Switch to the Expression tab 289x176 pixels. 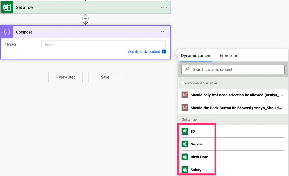pyautogui.click(x=229, y=56)
